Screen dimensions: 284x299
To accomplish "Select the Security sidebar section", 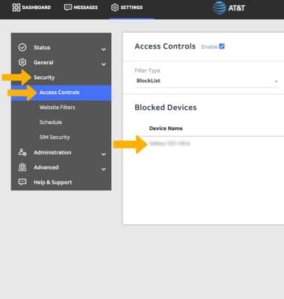I will [44, 78].
